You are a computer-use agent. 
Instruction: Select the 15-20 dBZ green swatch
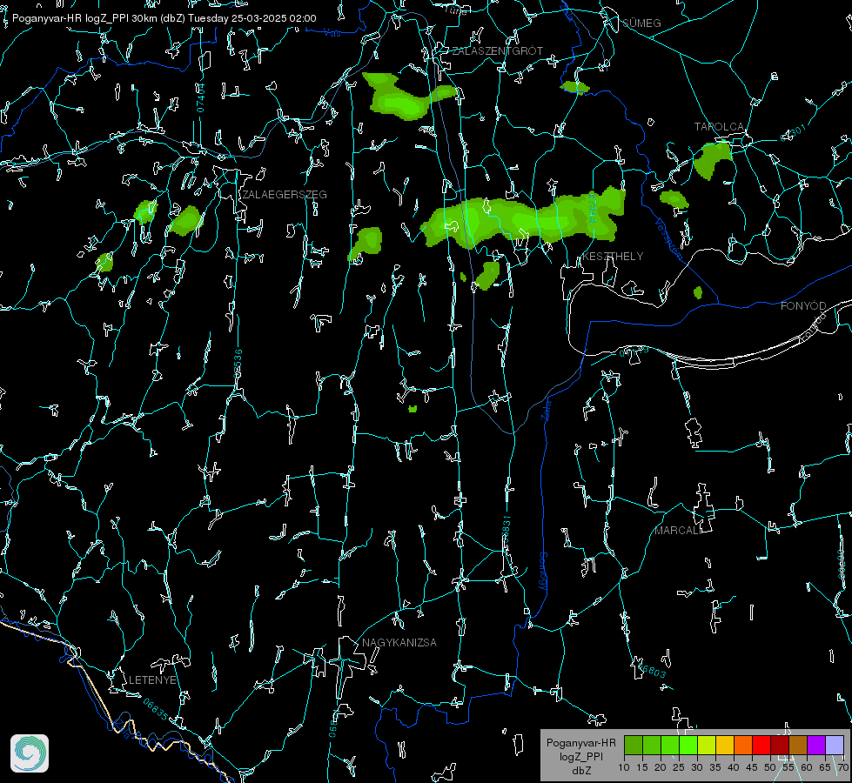652,745
